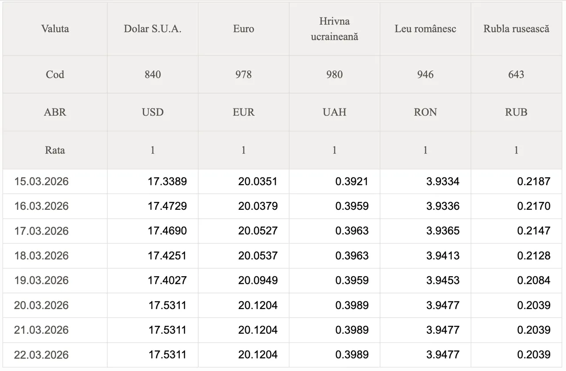Image resolution: width=566 pixels, height=371 pixels.
Task: Select the 15.03.2026 date row
Action: point(42,182)
